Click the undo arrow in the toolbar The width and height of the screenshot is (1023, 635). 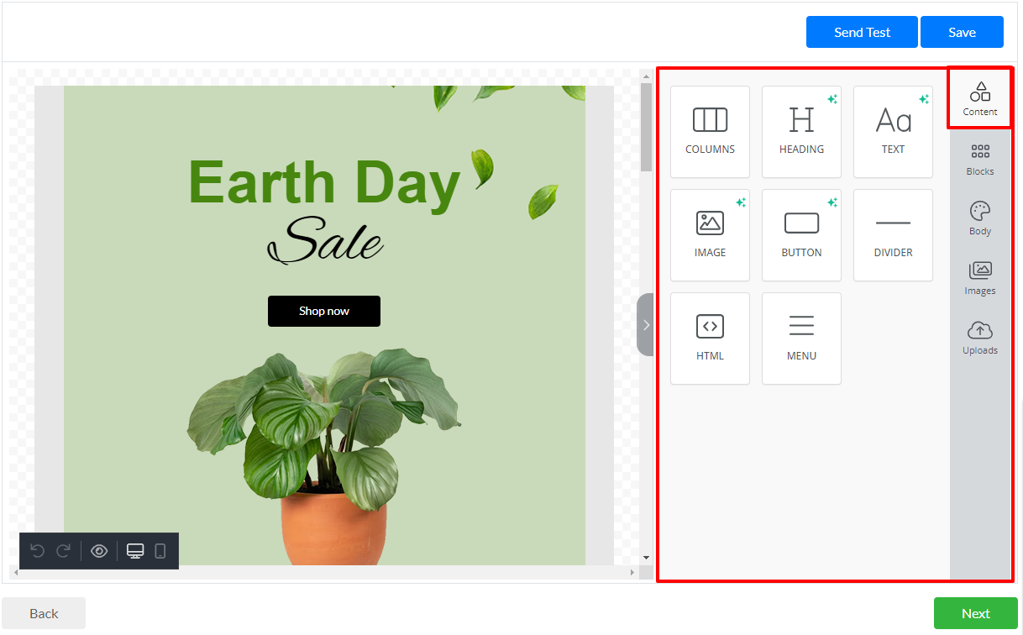tap(37, 551)
